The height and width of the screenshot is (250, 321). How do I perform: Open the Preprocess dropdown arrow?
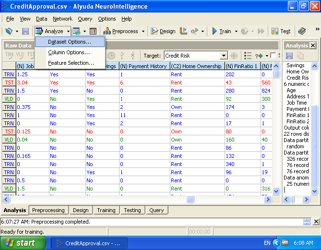143,31
